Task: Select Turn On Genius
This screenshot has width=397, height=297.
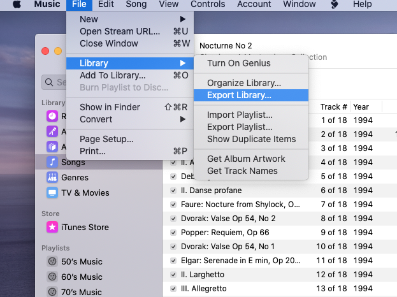Action: coord(251,63)
